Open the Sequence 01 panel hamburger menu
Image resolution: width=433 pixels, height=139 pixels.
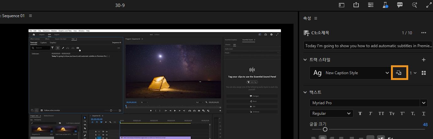coord(30,16)
